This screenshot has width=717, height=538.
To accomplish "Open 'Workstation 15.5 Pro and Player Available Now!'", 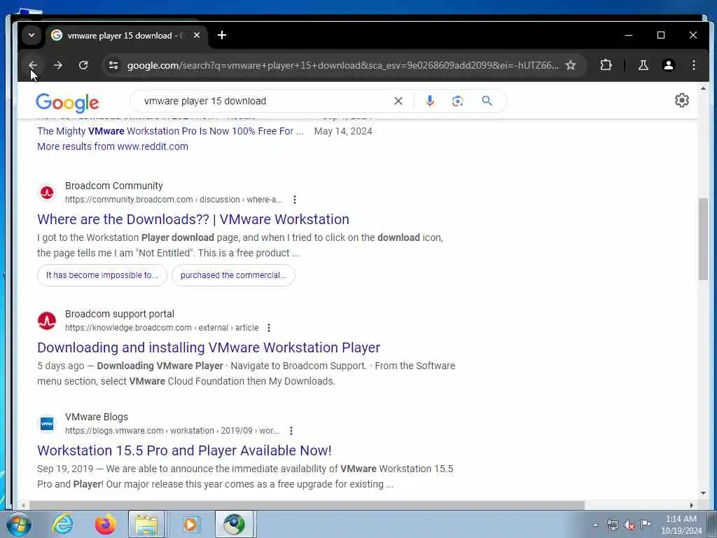I will 184,450.
